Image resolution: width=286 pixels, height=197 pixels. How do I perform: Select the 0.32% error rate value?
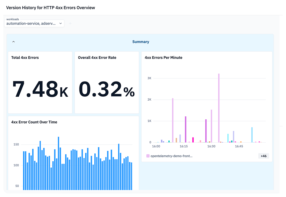coord(107,89)
